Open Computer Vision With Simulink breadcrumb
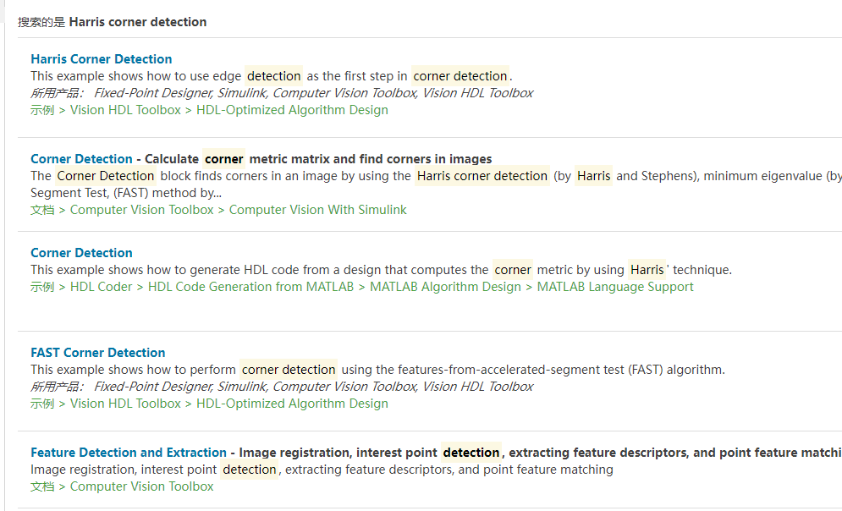The image size is (842, 511). point(317,210)
